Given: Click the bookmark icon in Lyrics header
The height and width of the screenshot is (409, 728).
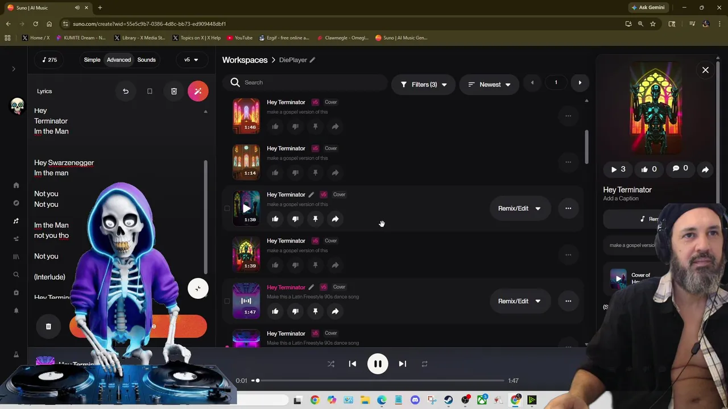Looking at the screenshot, I should [150, 91].
